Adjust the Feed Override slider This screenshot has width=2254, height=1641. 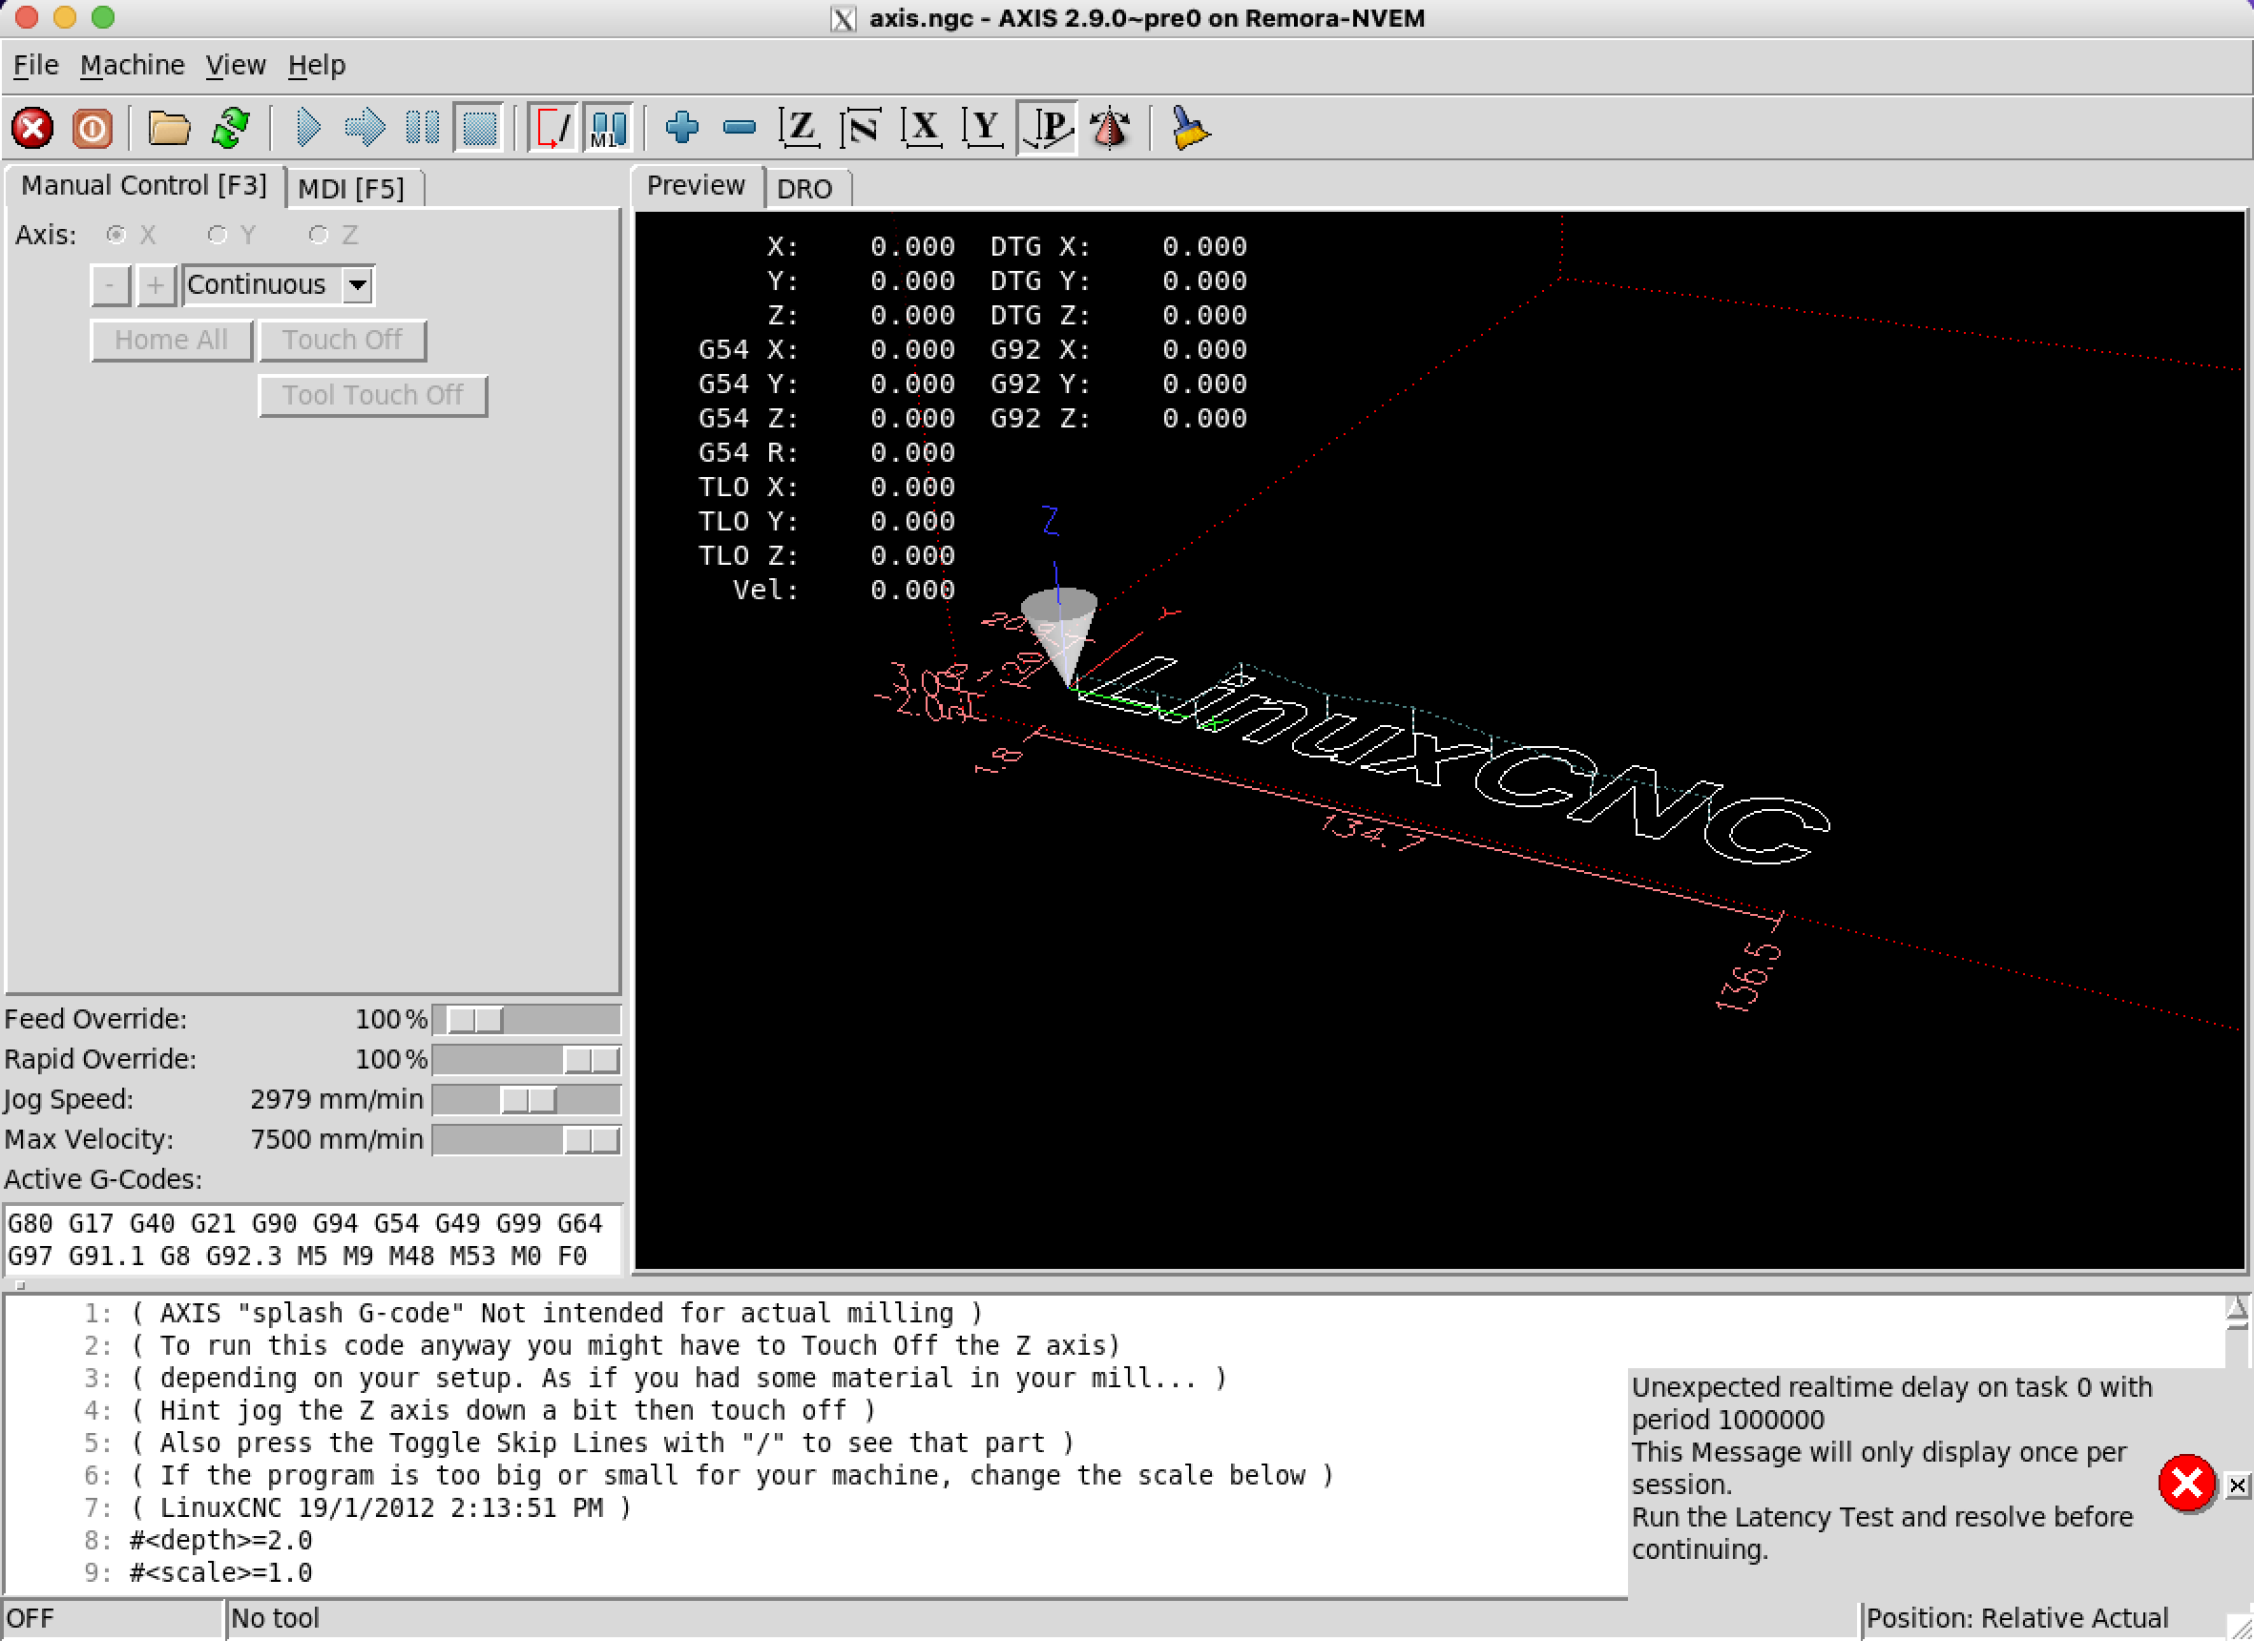click(x=527, y=1020)
